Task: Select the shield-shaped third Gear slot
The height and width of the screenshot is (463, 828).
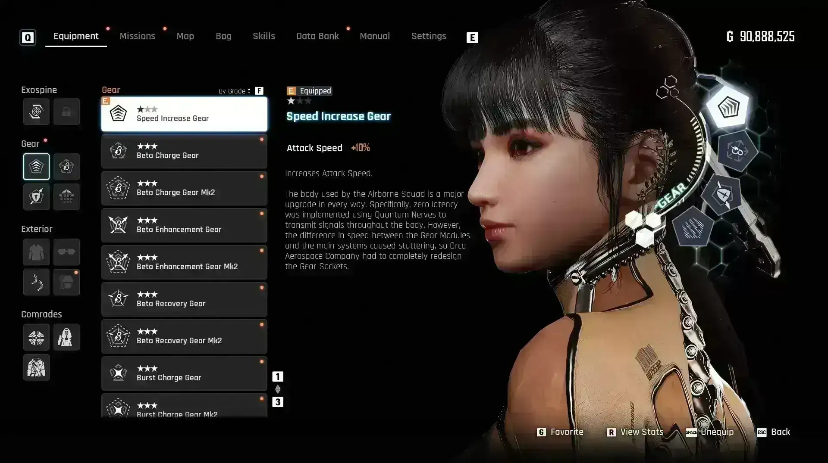Action: point(36,197)
